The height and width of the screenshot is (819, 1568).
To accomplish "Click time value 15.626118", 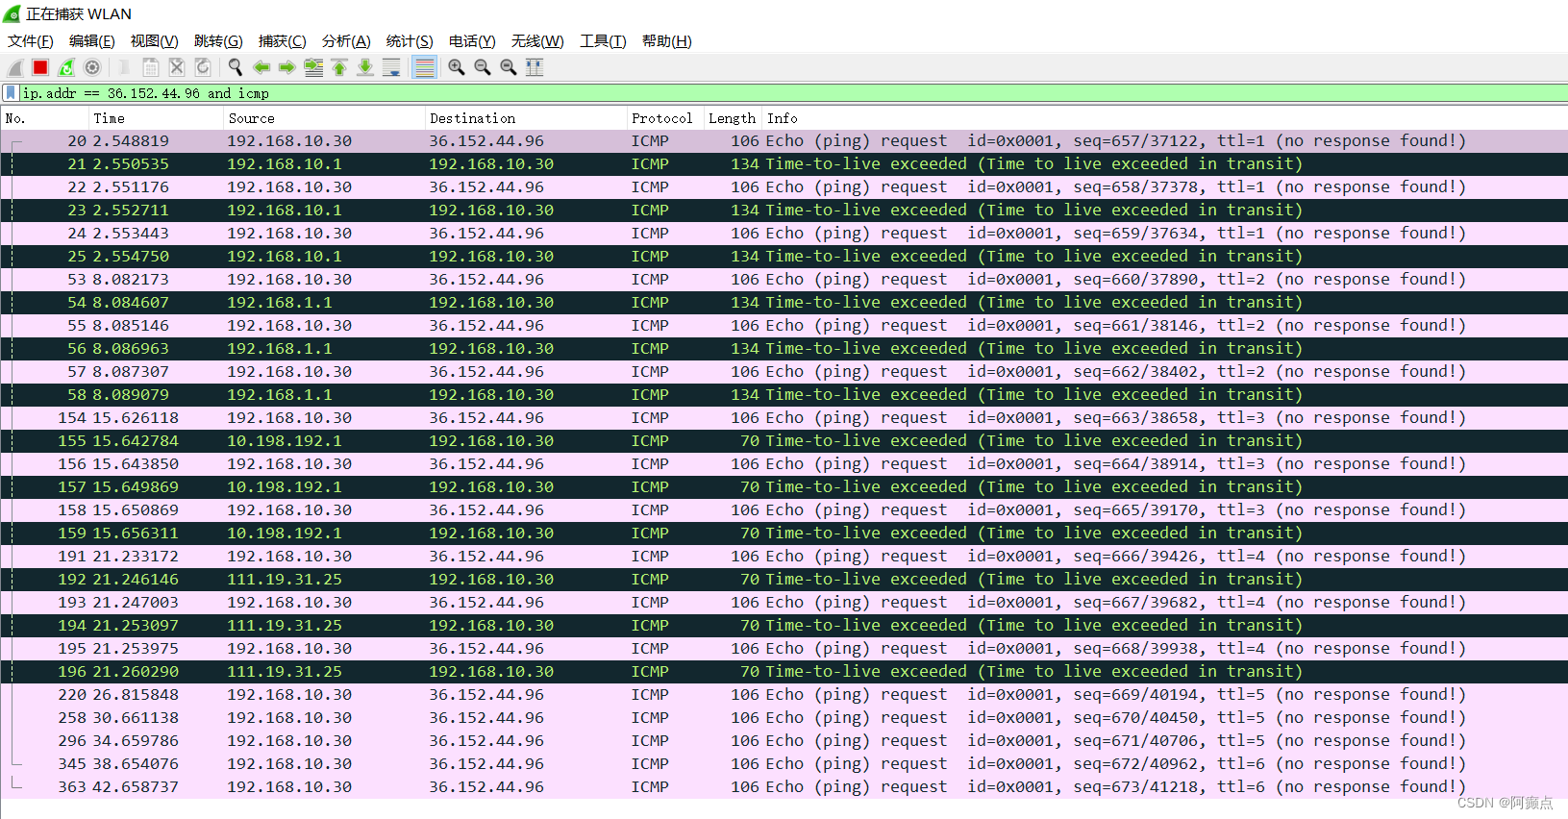I will coord(136,418).
